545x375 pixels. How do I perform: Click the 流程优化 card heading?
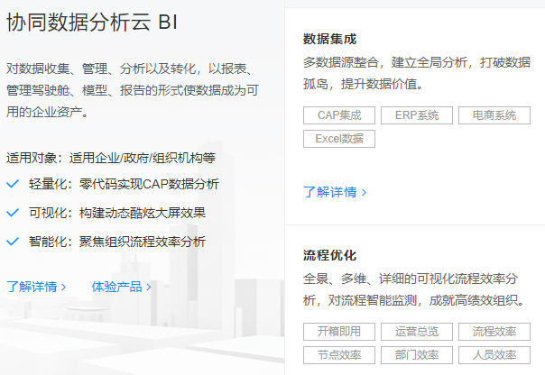(x=329, y=255)
